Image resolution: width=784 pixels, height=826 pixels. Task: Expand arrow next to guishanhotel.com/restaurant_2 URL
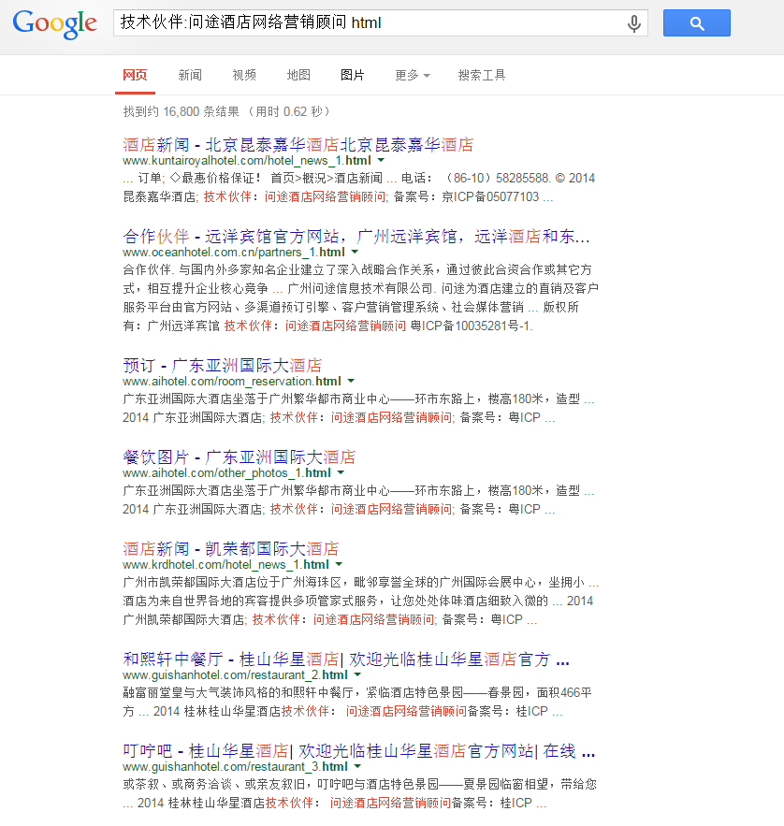pos(357,674)
